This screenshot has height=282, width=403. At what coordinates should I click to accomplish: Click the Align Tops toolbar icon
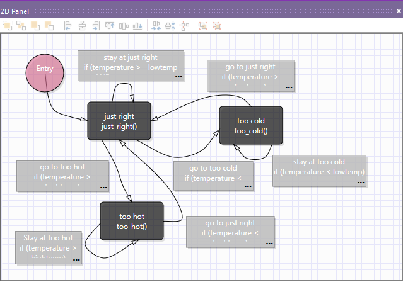click(110, 26)
